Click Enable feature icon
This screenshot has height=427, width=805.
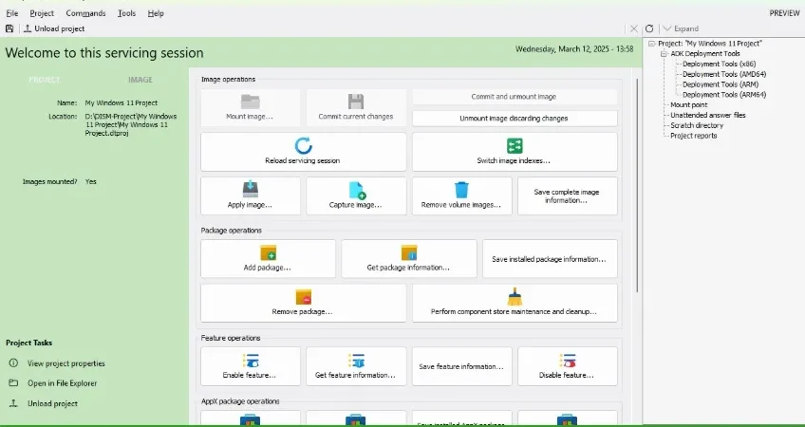(x=251, y=361)
